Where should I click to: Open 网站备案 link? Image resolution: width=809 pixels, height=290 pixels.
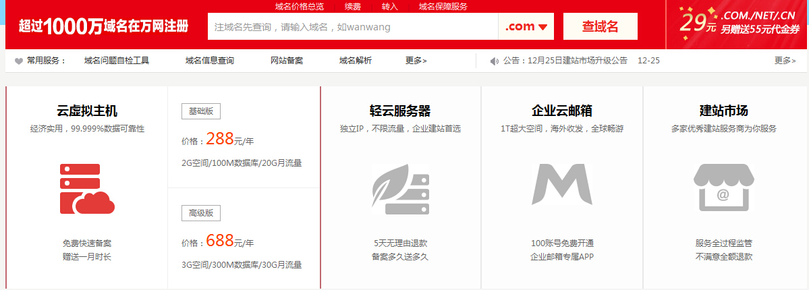[x=287, y=61]
